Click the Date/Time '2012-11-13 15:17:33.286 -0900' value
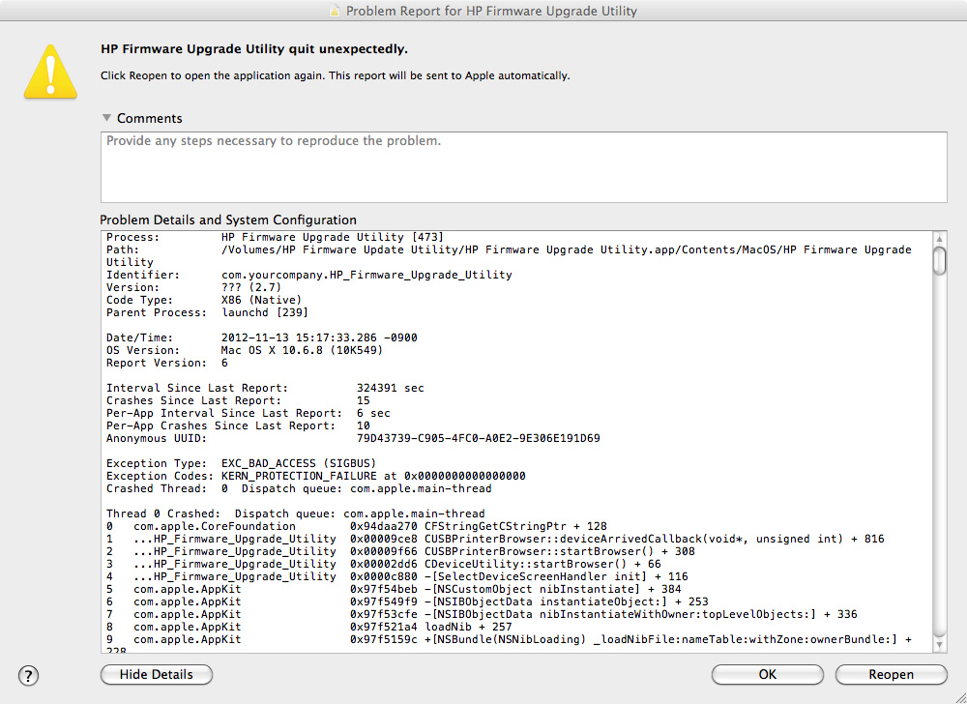This screenshot has width=967, height=704. (x=319, y=337)
